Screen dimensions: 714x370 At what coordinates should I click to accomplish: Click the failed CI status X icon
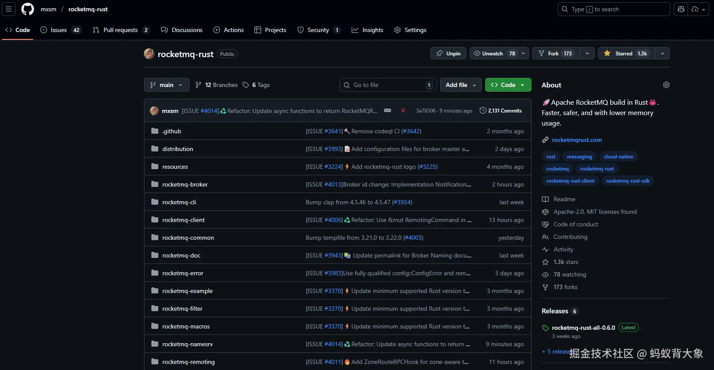point(403,111)
